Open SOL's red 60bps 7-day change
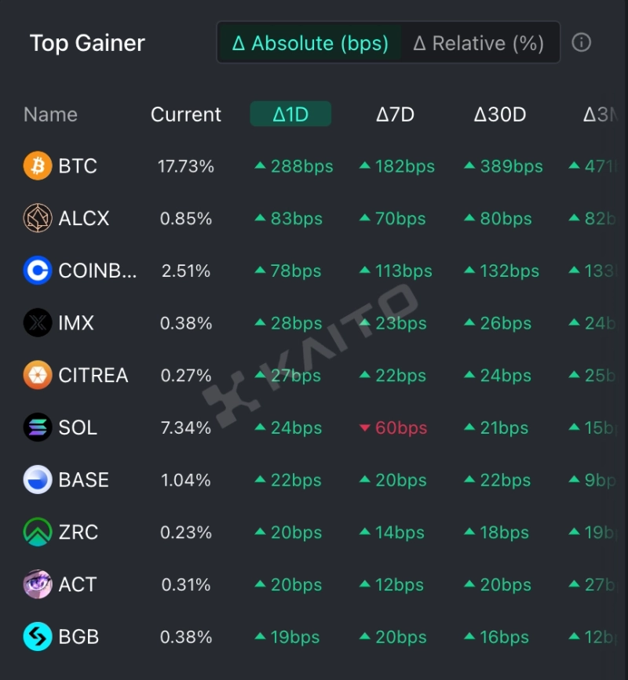The image size is (628, 680). [394, 428]
